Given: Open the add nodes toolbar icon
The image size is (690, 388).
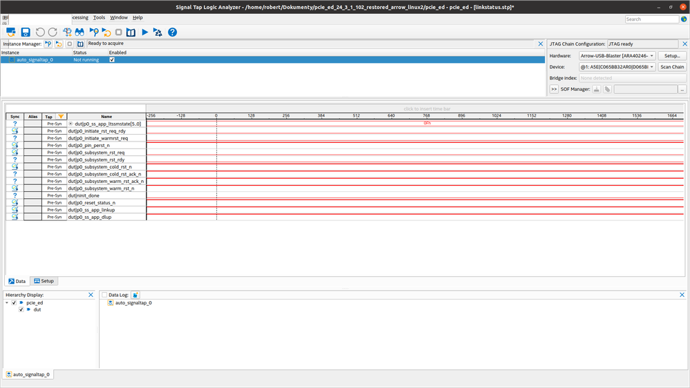Looking at the screenshot, I should tap(67, 32).
